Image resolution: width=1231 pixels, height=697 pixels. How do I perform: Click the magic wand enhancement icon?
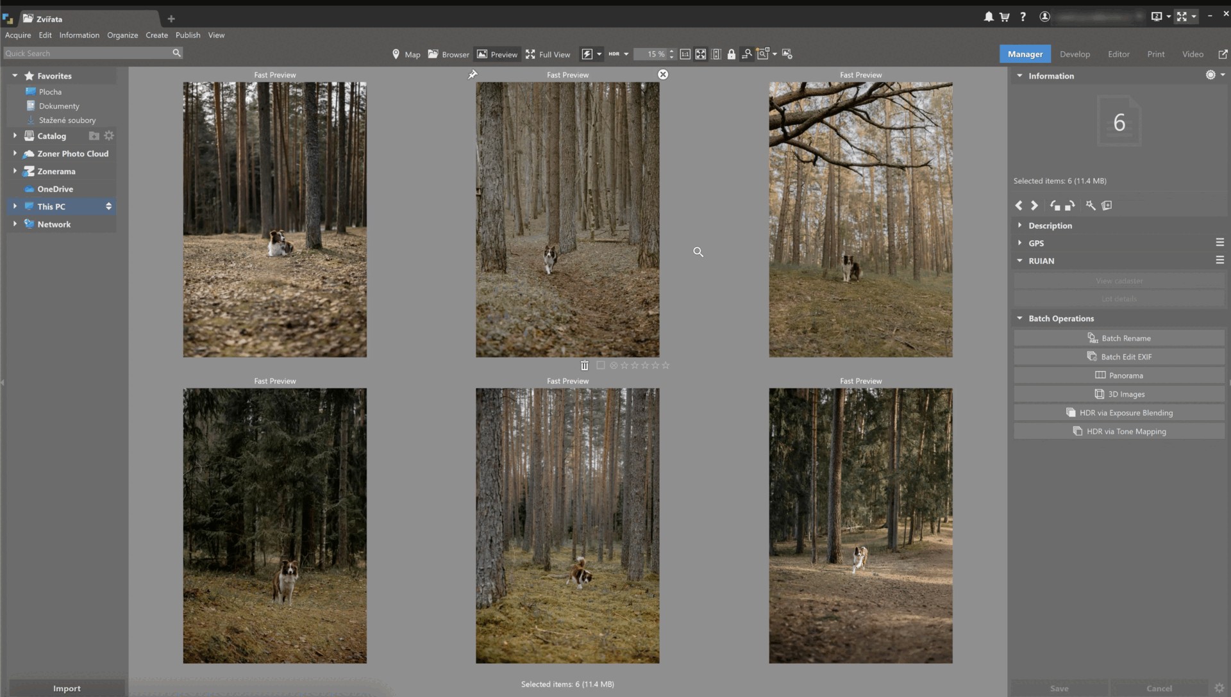point(1091,206)
